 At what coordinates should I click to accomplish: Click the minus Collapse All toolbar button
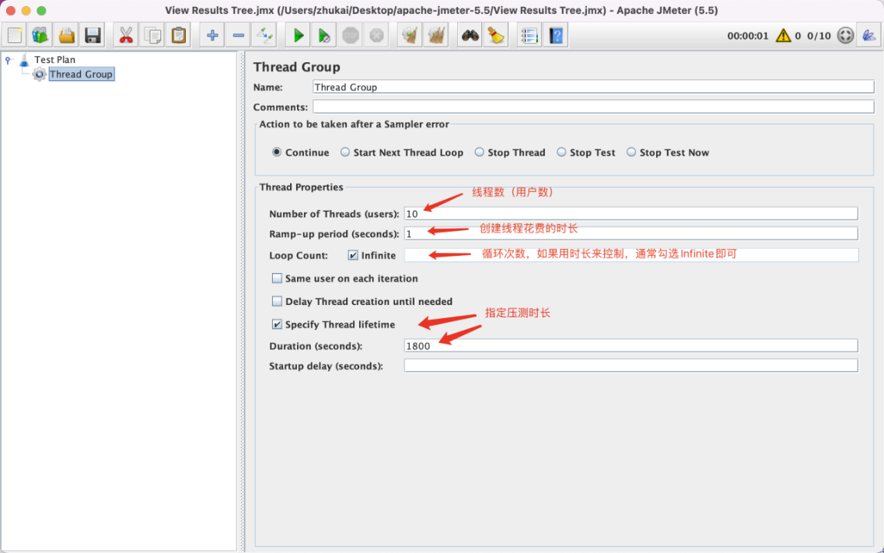click(x=239, y=35)
